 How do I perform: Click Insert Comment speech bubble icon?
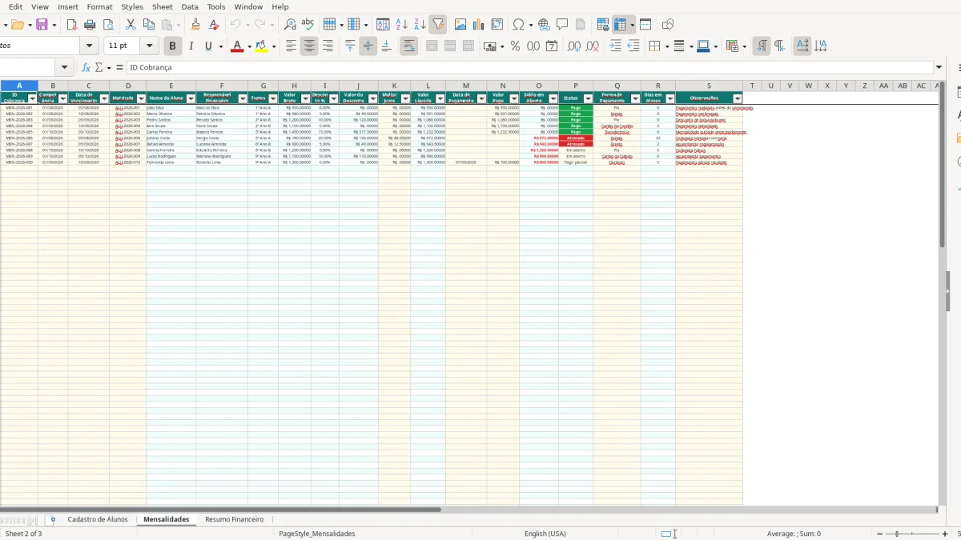[x=562, y=24]
